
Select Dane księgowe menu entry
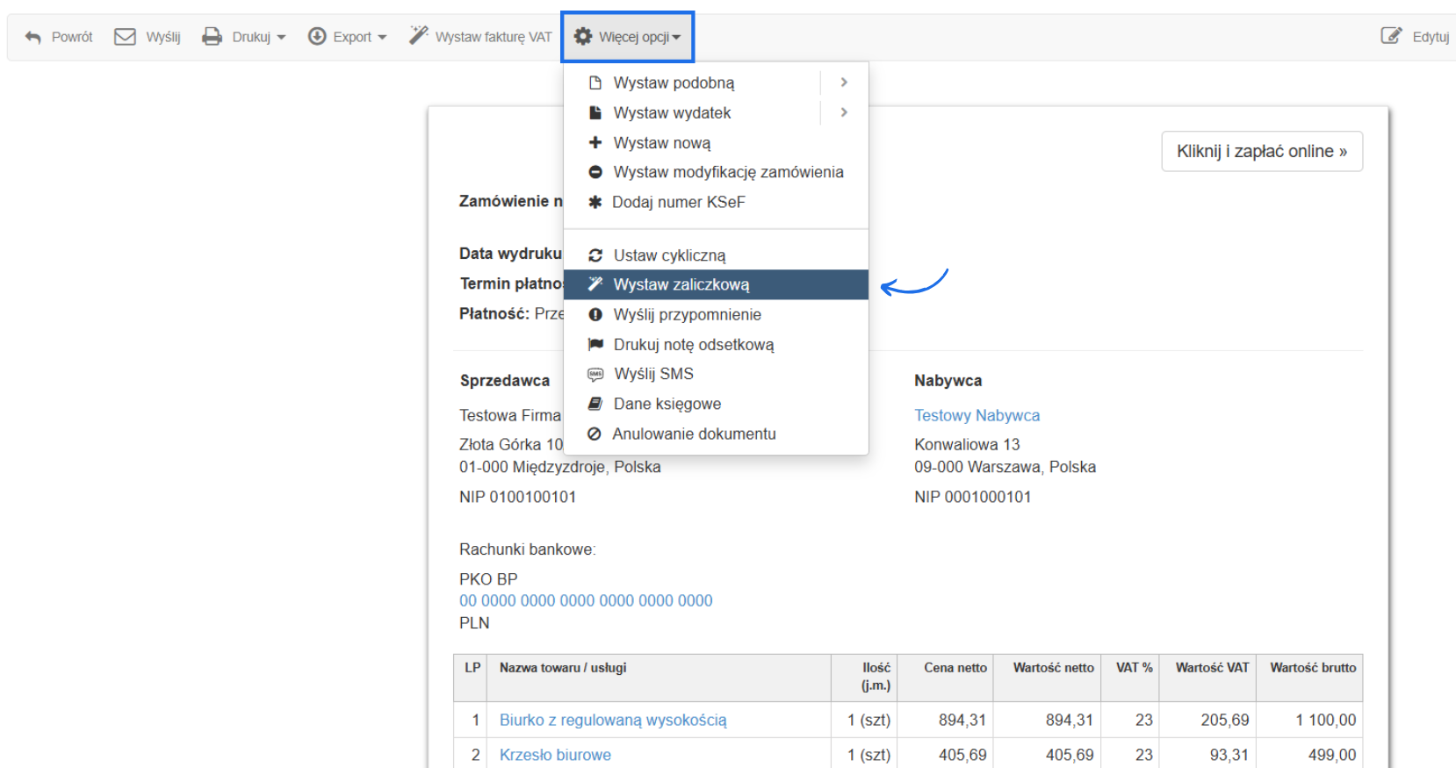pyautogui.click(x=667, y=404)
